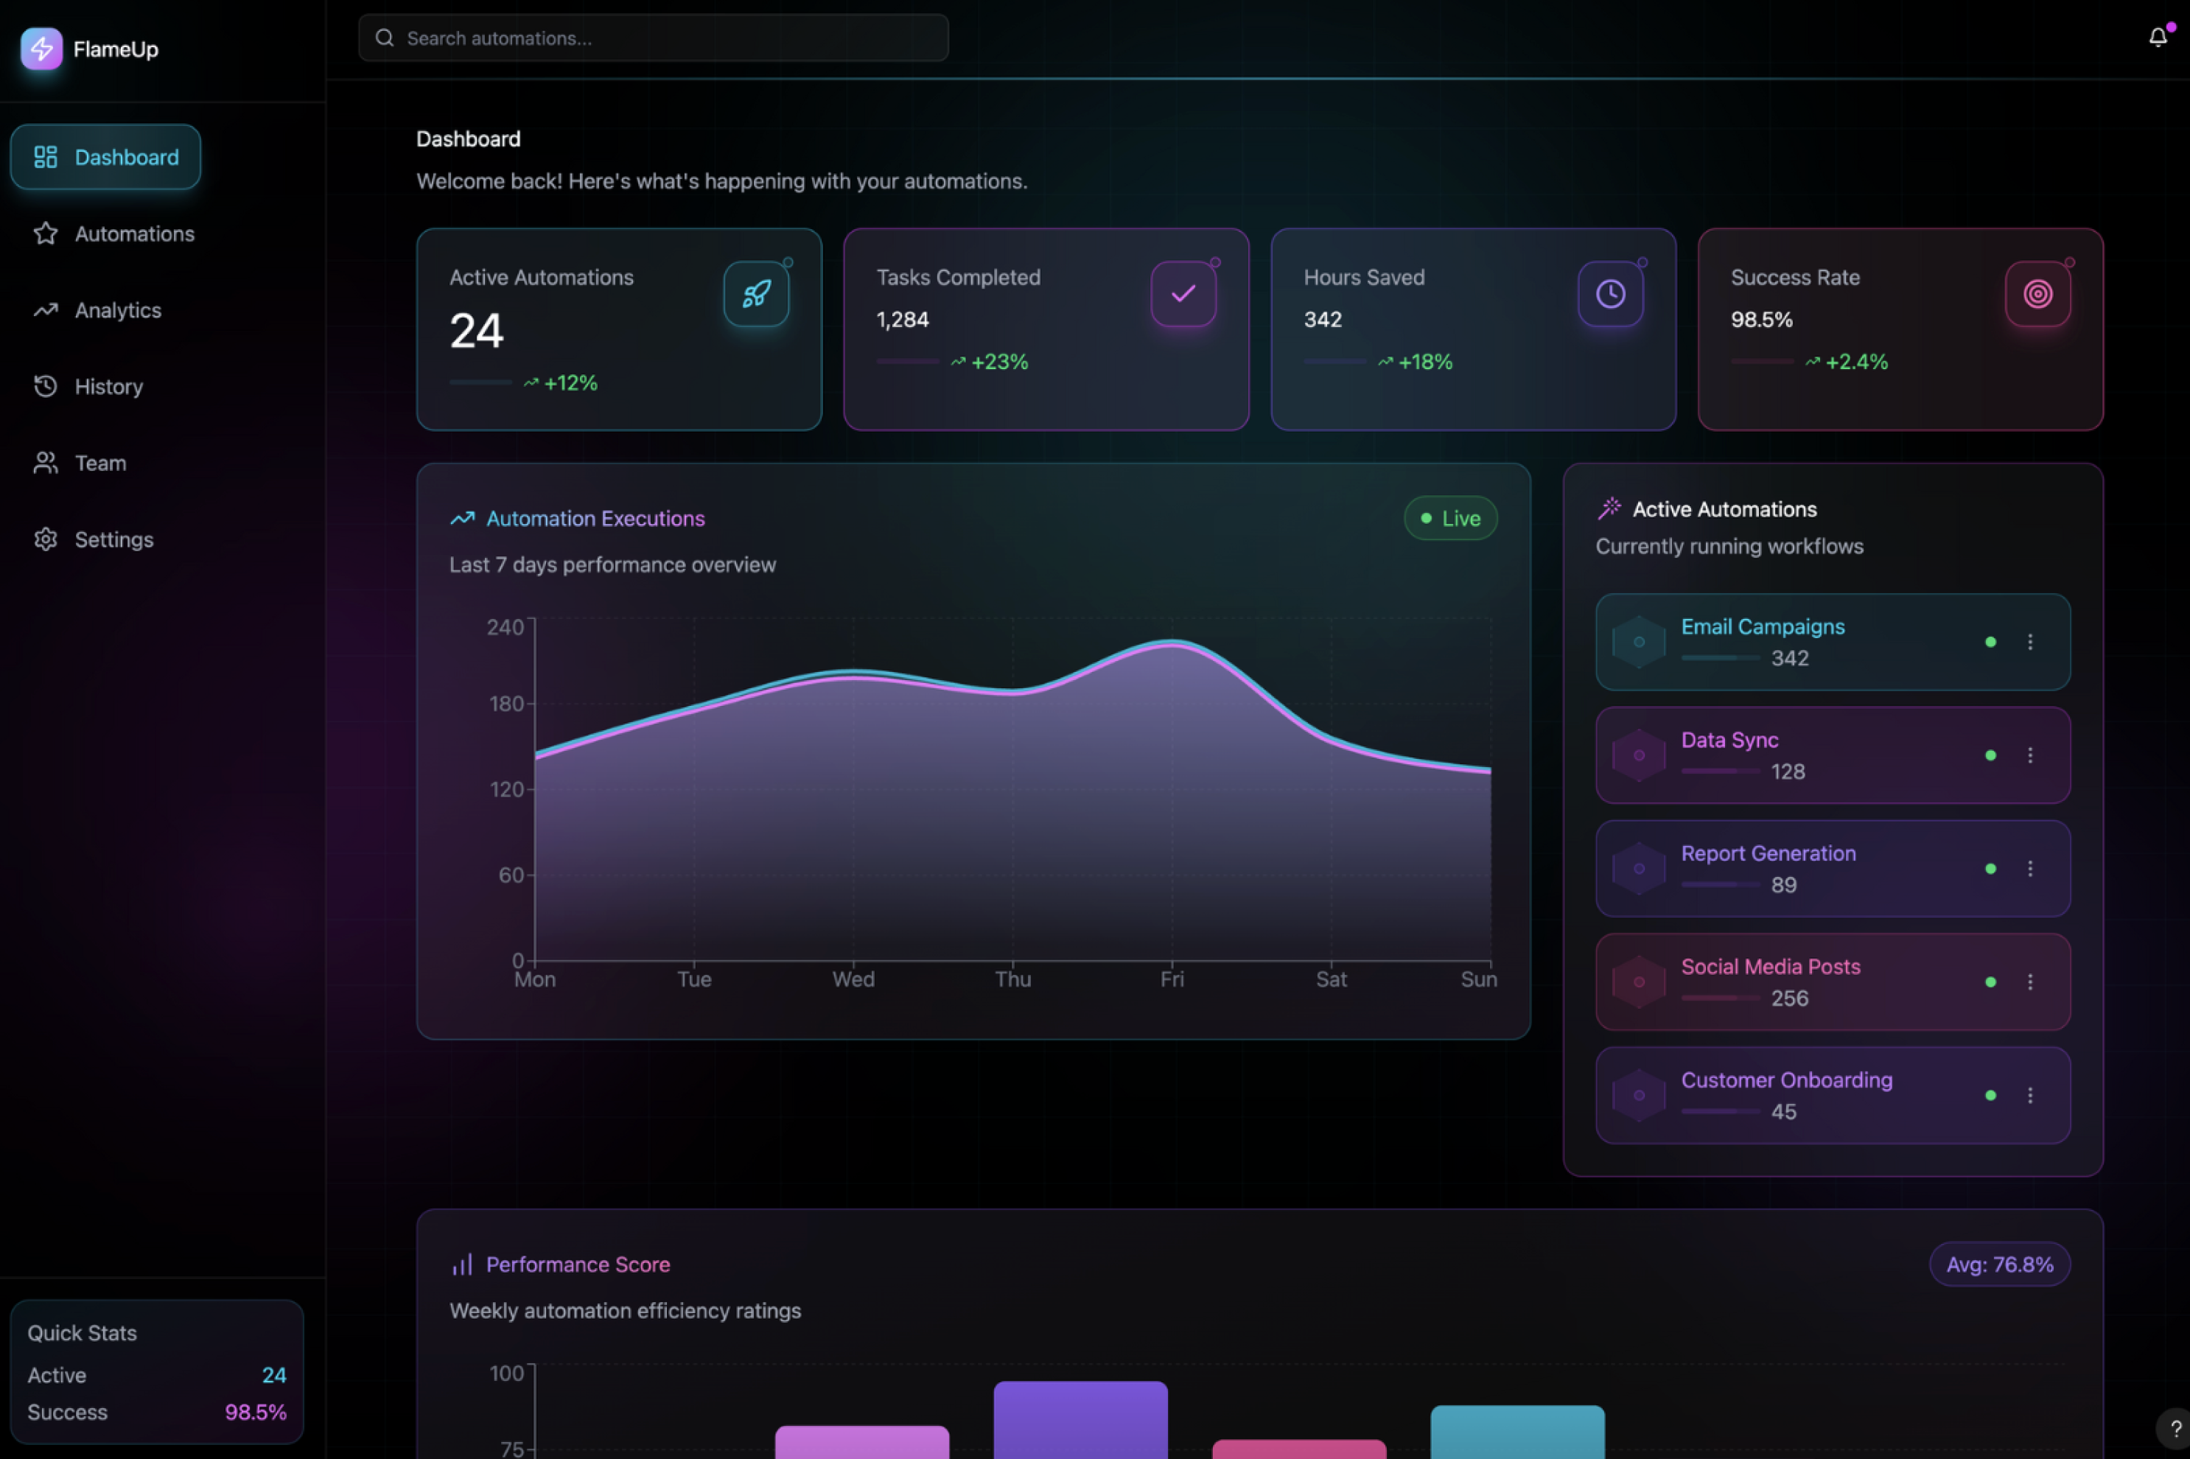Open the options menu for Report Generation
This screenshot has width=2190, height=1459.
(x=2030, y=868)
